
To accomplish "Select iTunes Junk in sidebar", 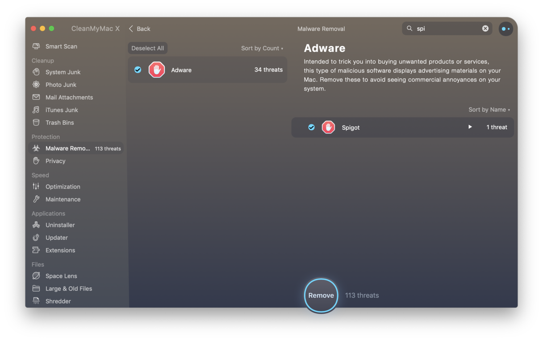I will 62,110.
